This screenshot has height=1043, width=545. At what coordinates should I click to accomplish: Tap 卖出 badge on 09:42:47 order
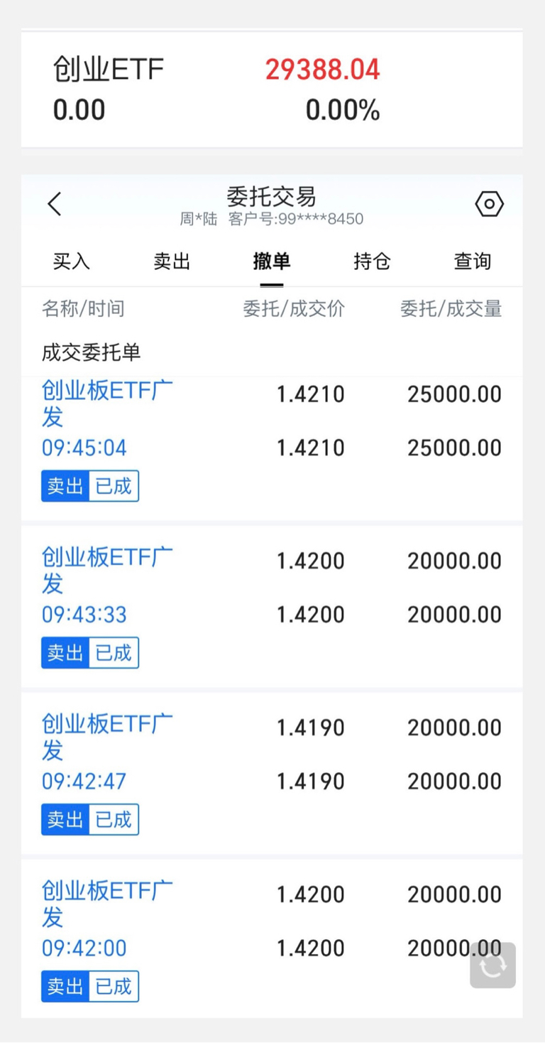click(x=65, y=819)
